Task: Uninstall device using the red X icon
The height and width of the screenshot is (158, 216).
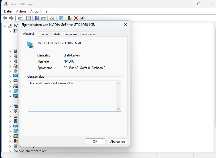Action: click(x=76, y=18)
